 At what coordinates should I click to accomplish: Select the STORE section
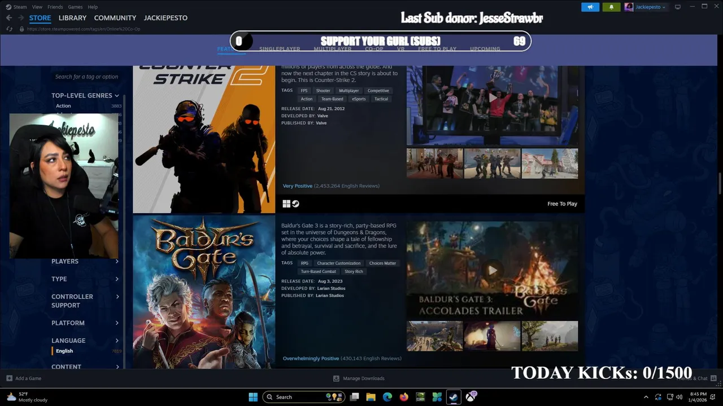tap(40, 18)
